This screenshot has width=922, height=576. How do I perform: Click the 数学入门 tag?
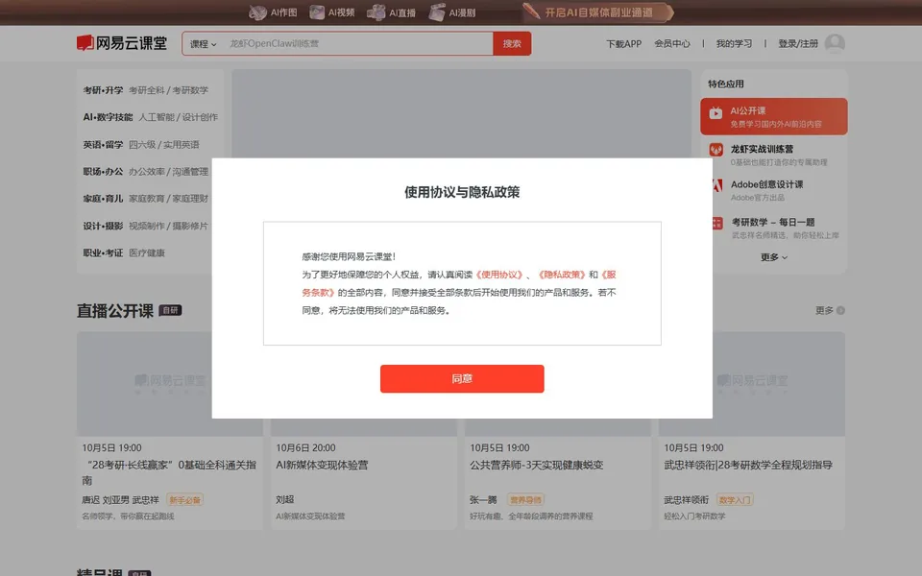point(735,500)
